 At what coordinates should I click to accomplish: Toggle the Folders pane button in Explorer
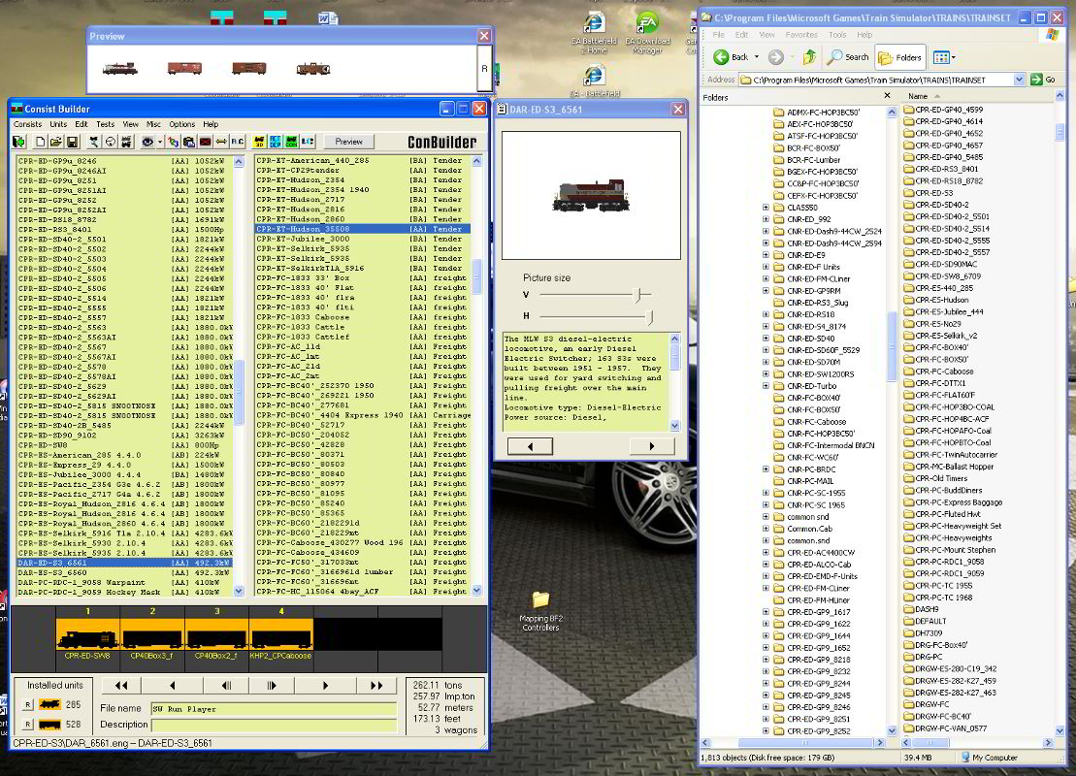pos(898,57)
